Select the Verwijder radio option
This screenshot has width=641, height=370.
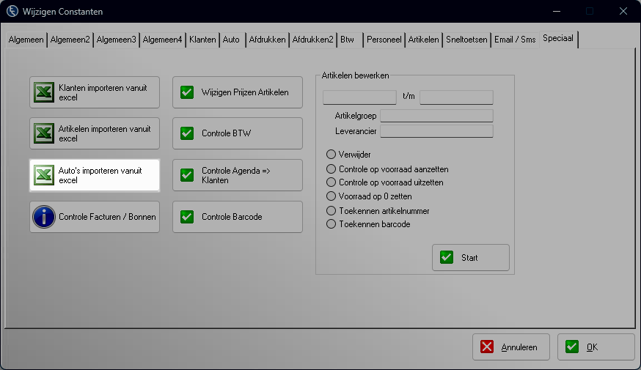pos(331,155)
